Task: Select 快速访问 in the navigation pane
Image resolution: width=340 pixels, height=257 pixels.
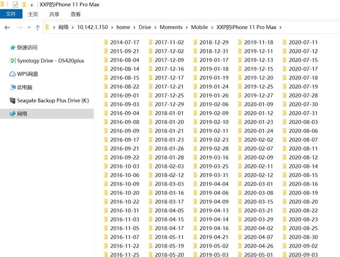Action: coord(27,47)
